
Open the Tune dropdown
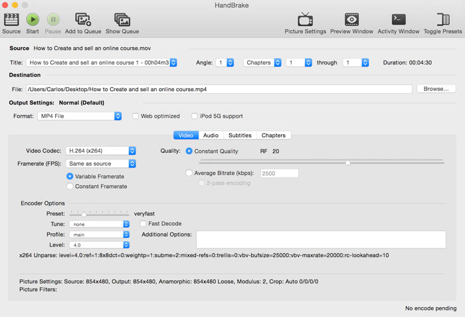100,224
